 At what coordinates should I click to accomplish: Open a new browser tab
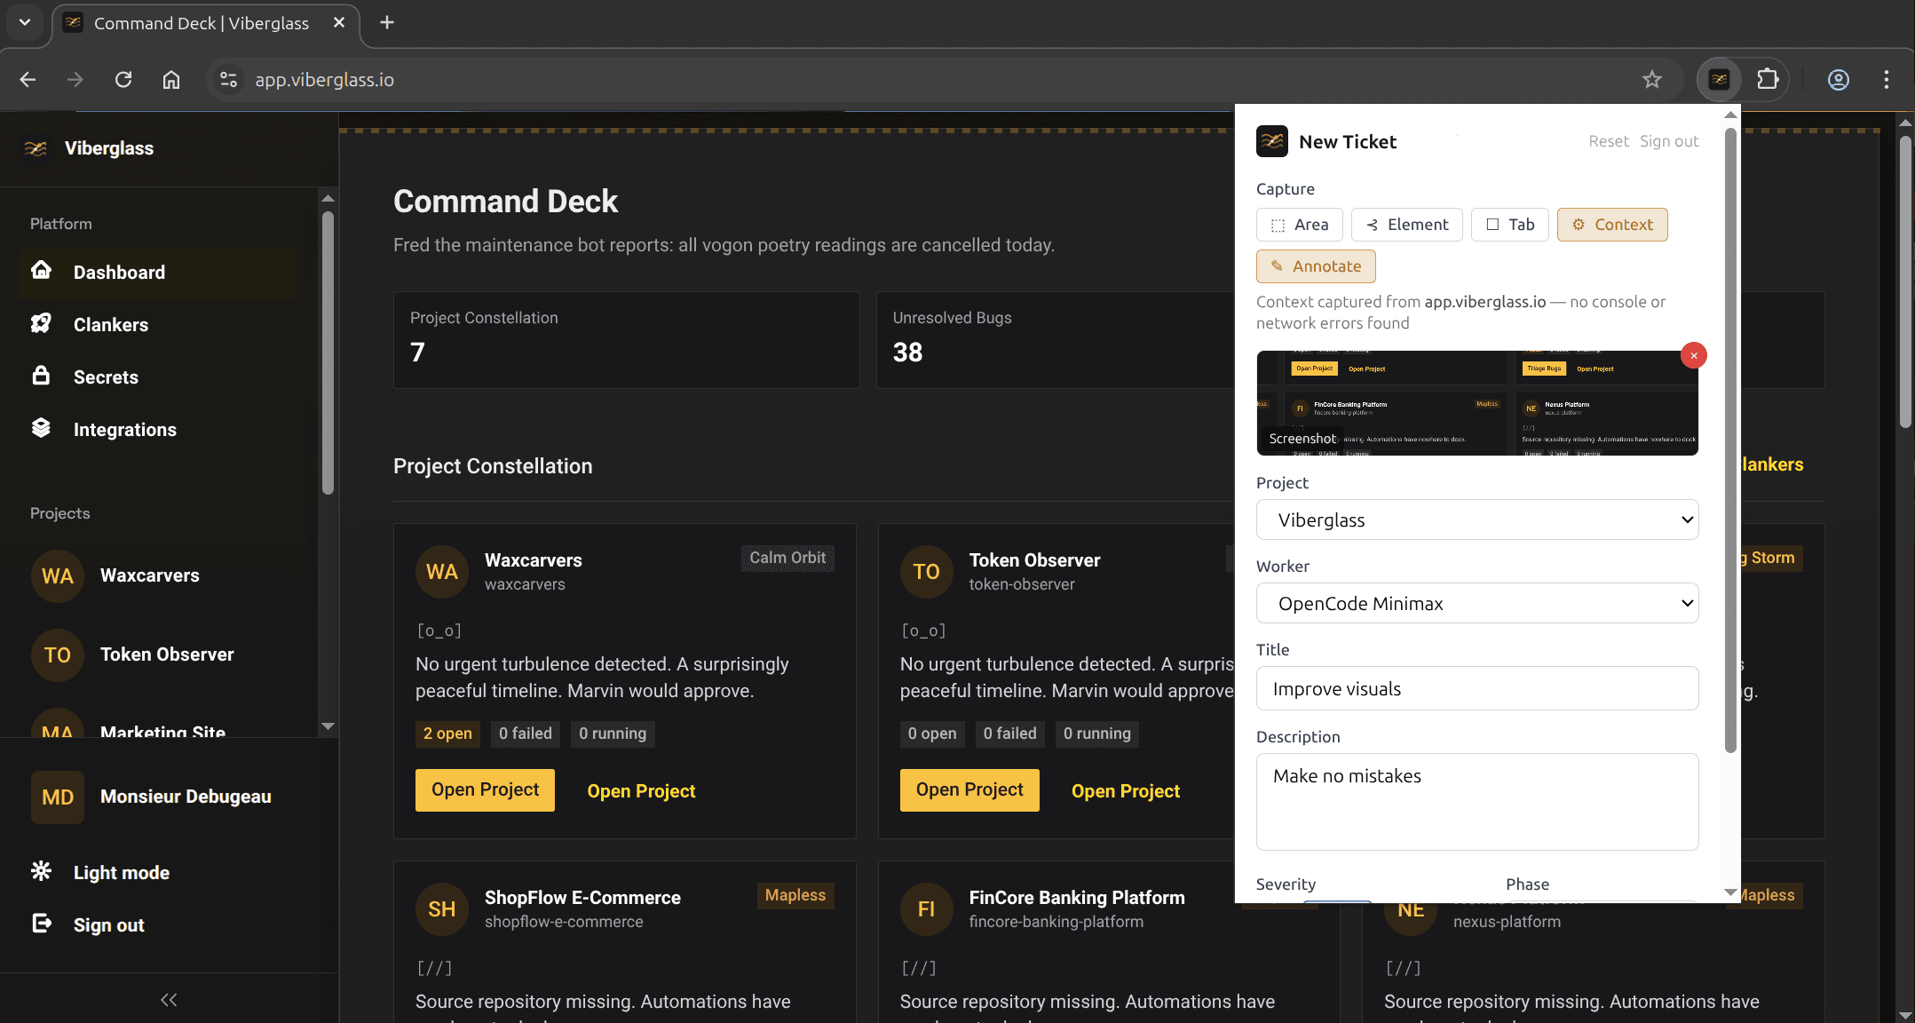click(387, 23)
